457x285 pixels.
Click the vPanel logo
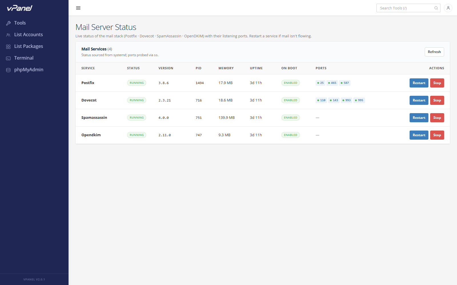pyautogui.click(x=20, y=8)
